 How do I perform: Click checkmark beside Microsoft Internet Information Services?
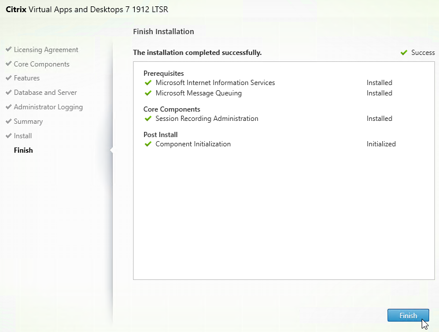coord(148,83)
